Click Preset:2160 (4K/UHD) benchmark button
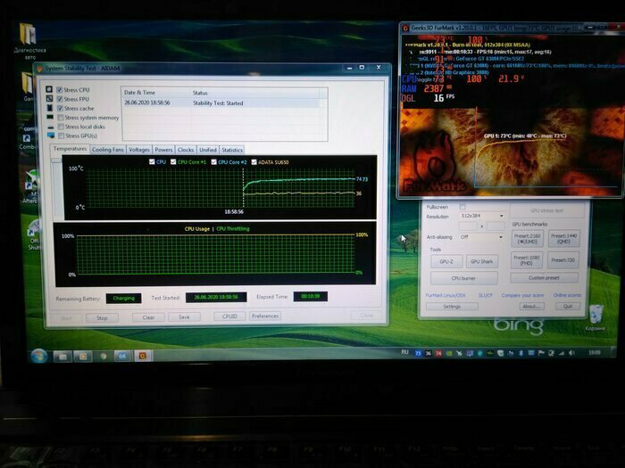The image size is (625, 468). 528,238
